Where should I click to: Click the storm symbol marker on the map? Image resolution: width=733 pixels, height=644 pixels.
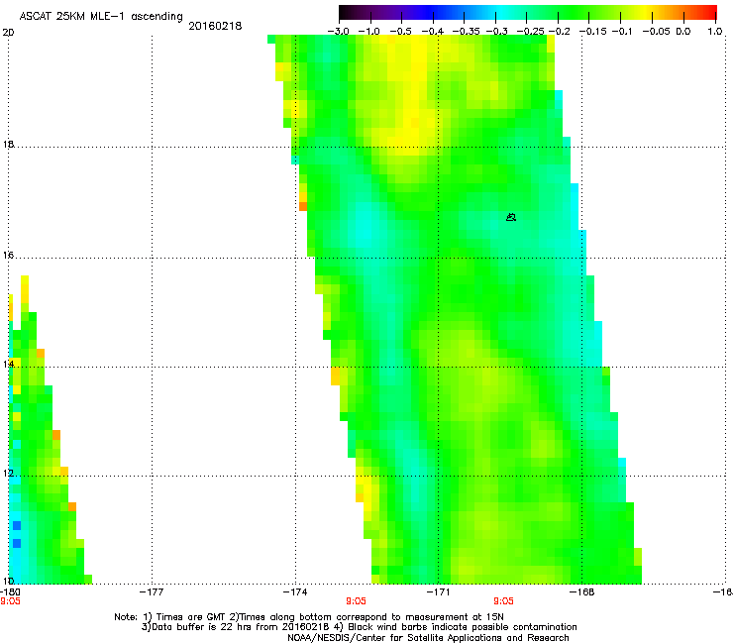511,217
